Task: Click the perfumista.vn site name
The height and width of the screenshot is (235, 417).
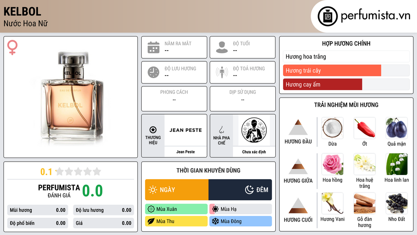Action: click(x=375, y=16)
